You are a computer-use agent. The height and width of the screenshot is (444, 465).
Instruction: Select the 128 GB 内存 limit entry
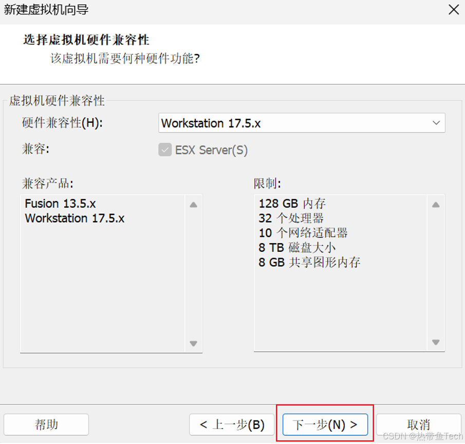(292, 204)
